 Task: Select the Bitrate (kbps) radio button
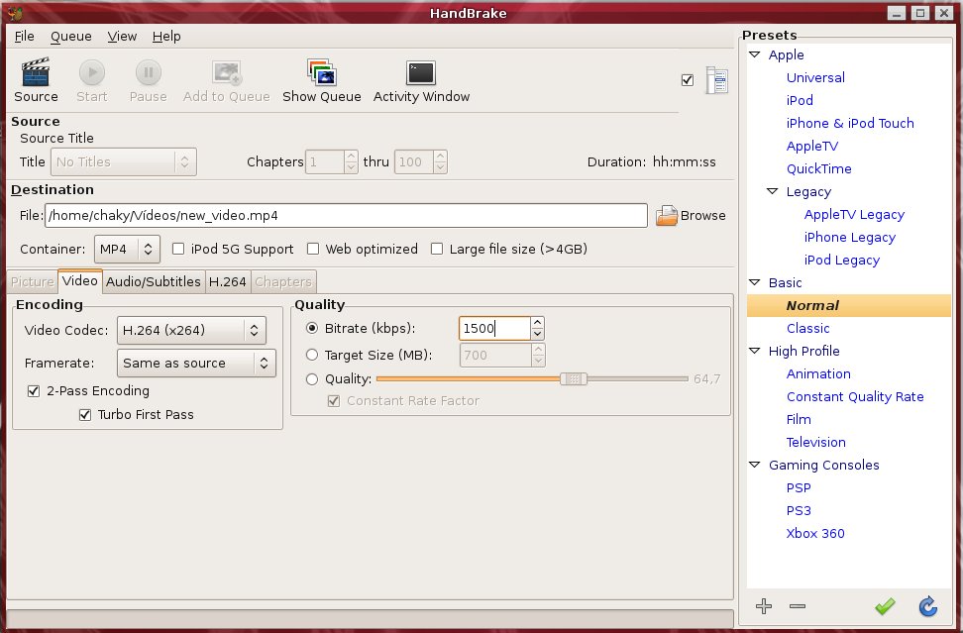tap(312, 329)
